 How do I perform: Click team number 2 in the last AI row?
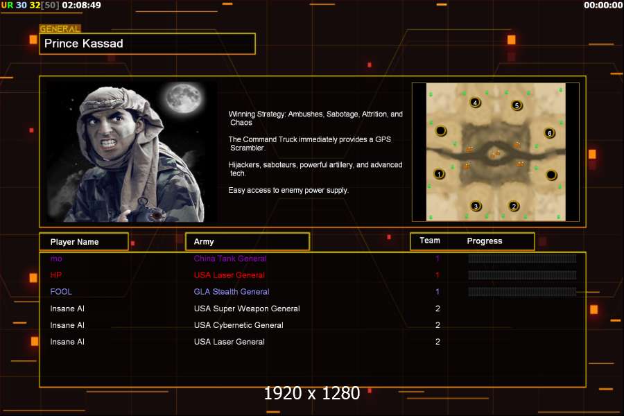pyautogui.click(x=437, y=342)
